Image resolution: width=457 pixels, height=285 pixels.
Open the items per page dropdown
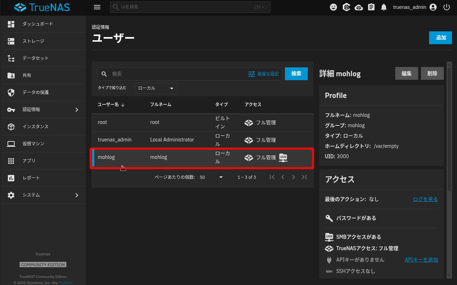pyautogui.click(x=211, y=177)
